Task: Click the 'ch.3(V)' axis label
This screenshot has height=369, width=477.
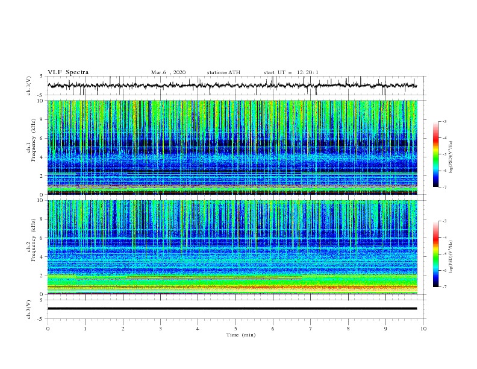Action: pos(29,309)
